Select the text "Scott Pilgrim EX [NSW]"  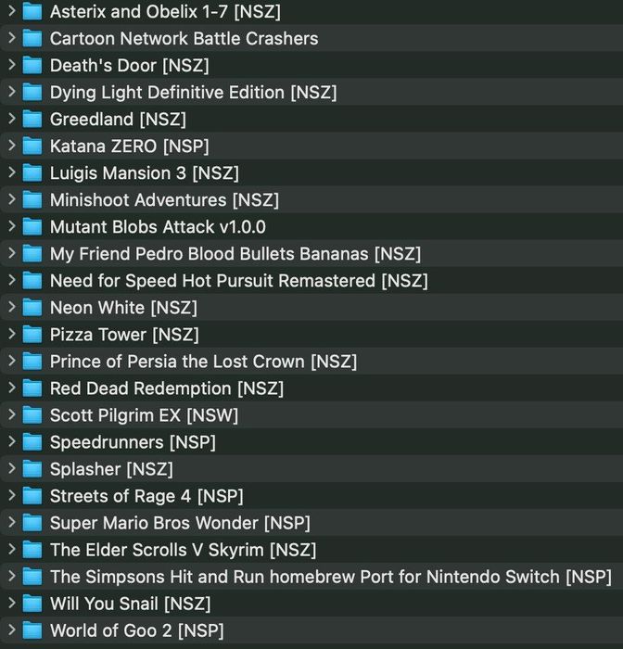click(x=144, y=415)
